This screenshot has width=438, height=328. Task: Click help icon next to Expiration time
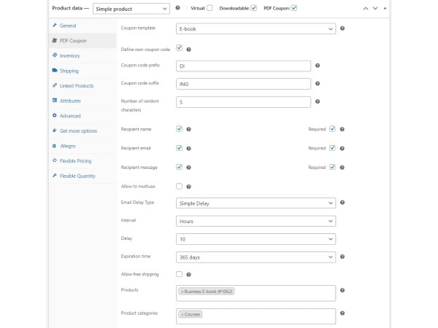tap(342, 257)
